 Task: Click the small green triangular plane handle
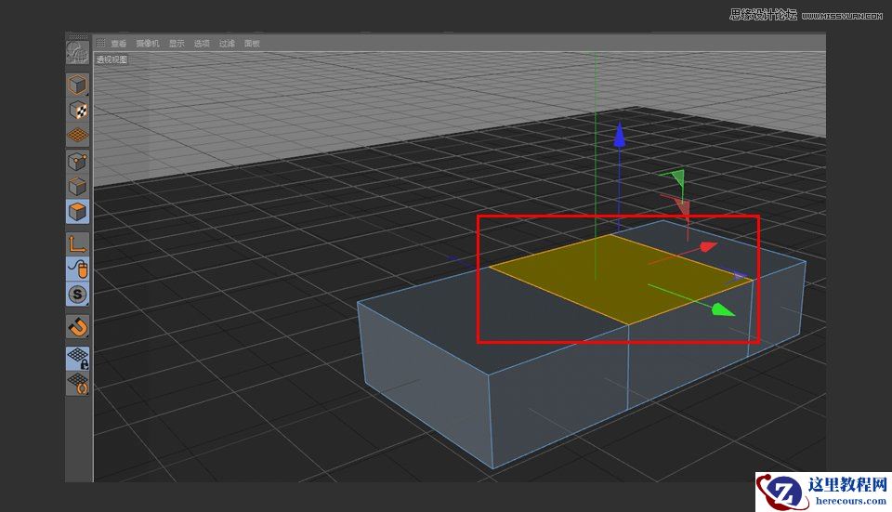[677, 178]
